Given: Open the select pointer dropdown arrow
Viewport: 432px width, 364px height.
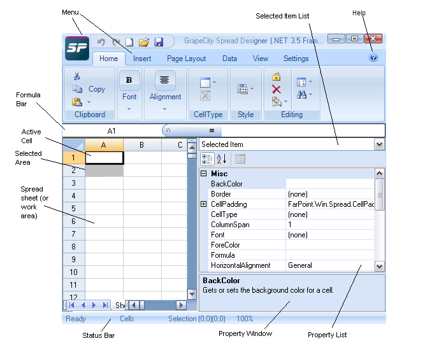Looking at the screenshot, I should click(285, 102).
